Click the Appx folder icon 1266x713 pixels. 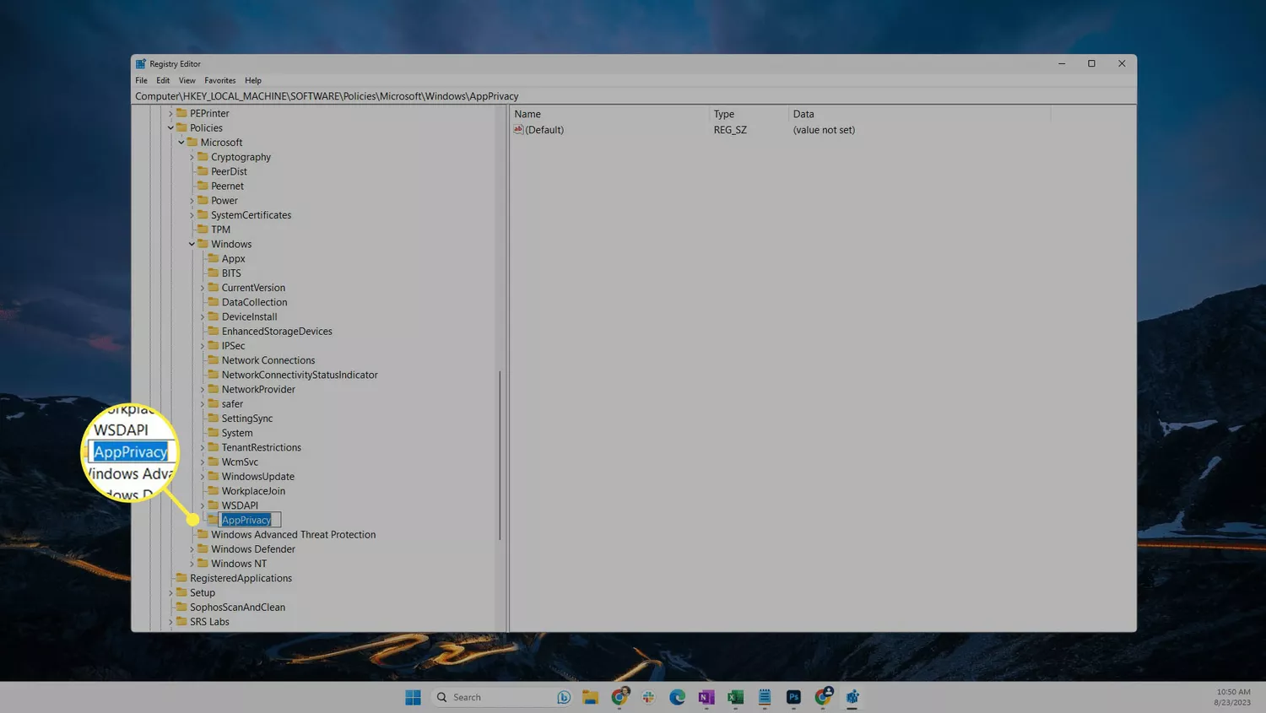(214, 258)
